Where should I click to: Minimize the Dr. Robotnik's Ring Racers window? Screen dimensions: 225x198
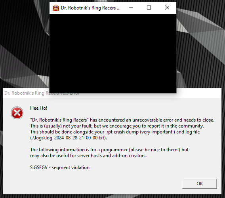[x=131, y=8]
